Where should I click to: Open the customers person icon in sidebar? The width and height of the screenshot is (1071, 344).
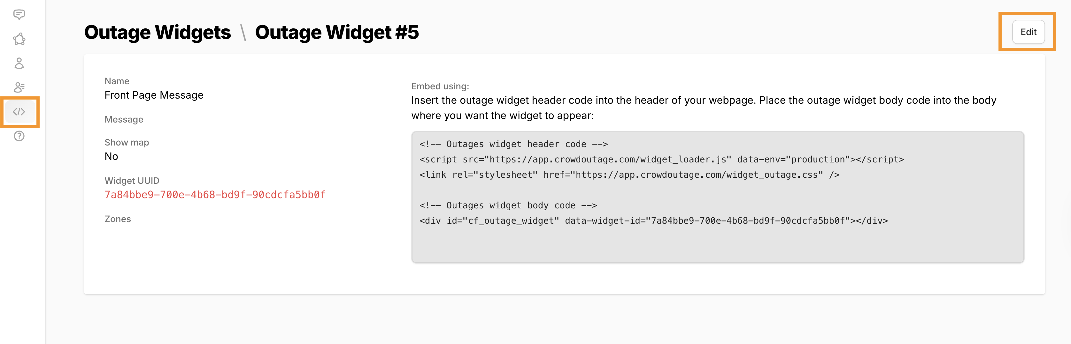[x=19, y=64]
